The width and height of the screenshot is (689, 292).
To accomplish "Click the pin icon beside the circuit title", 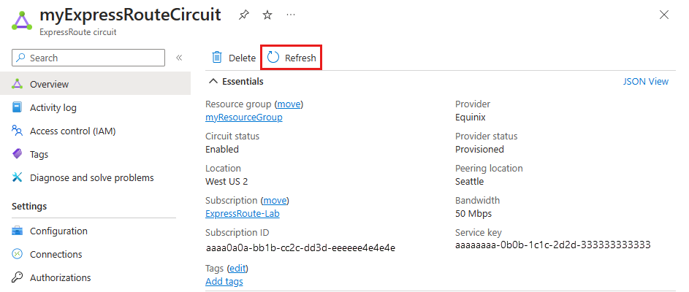I will point(243,15).
